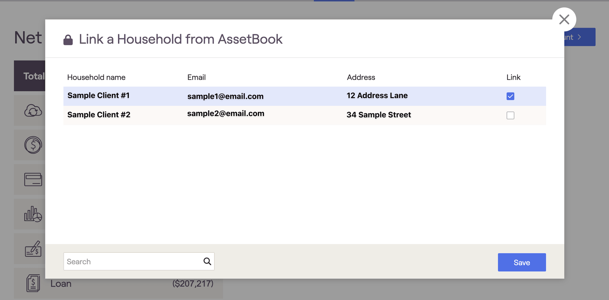Click the Address column header

[x=361, y=77]
